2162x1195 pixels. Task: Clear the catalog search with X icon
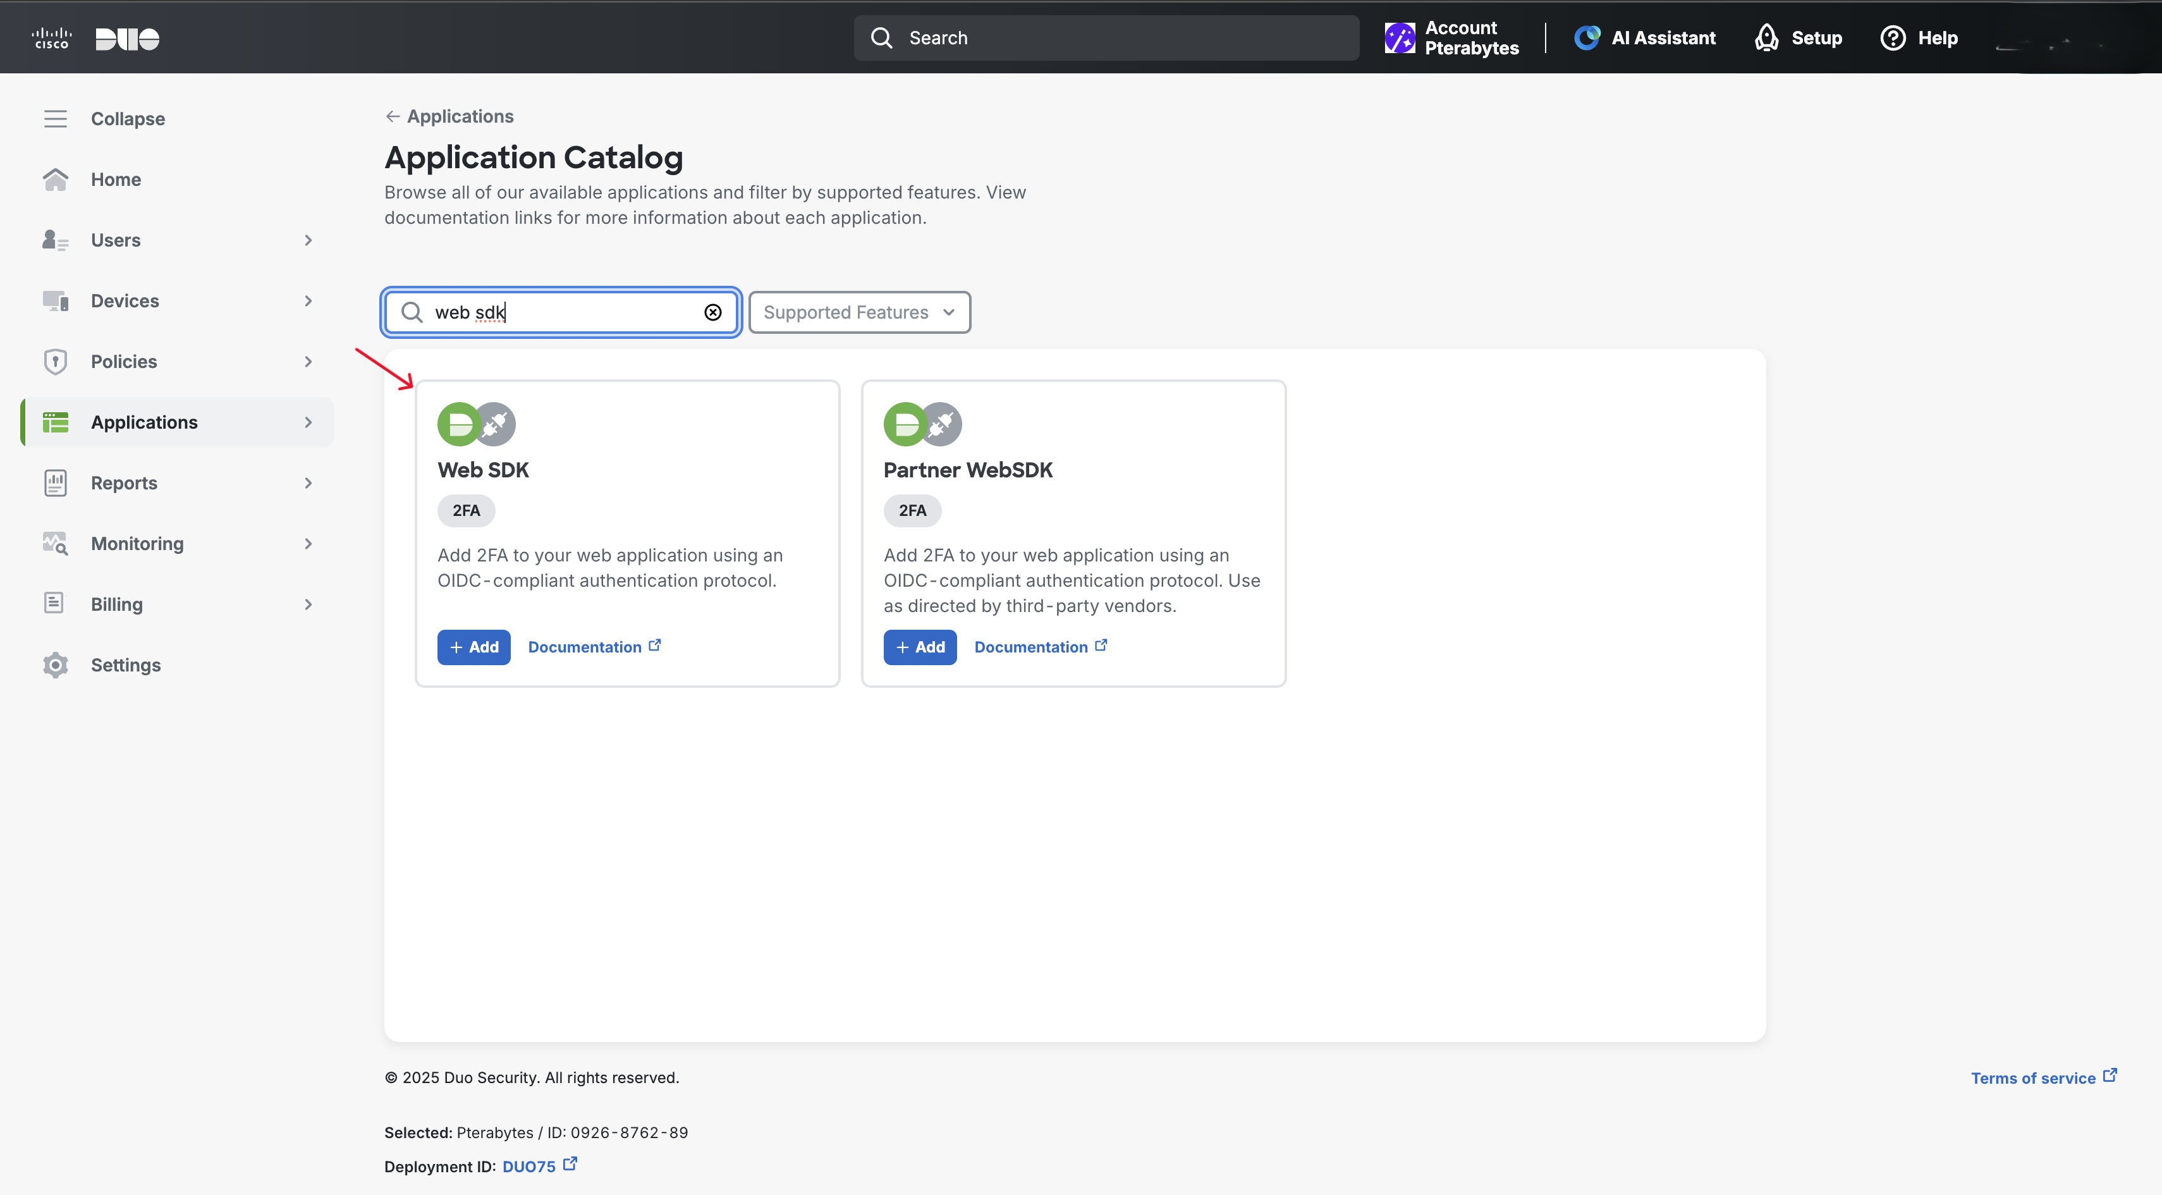[x=712, y=312]
